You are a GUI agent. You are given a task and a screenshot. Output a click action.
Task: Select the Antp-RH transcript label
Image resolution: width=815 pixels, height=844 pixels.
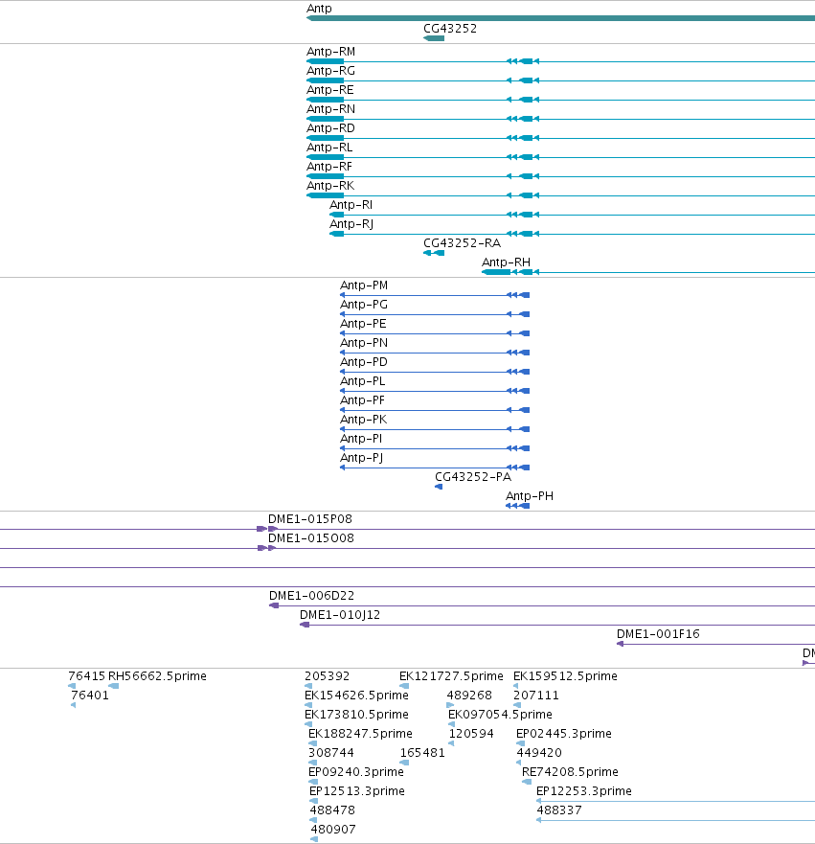pos(507,262)
